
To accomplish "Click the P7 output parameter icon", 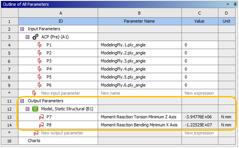I will 41,117.
